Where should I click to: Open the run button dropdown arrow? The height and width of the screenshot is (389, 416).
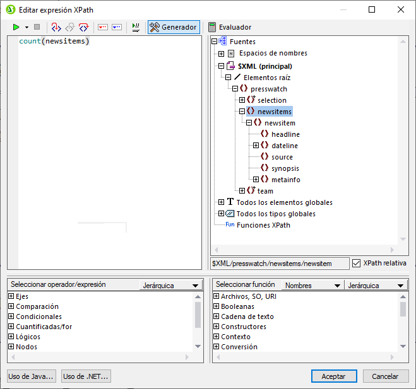pyautogui.click(x=27, y=28)
